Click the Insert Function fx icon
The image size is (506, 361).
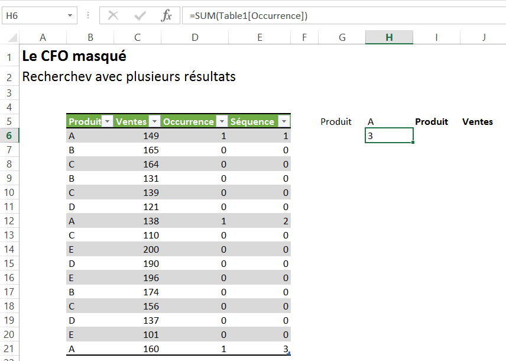[x=167, y=16]
